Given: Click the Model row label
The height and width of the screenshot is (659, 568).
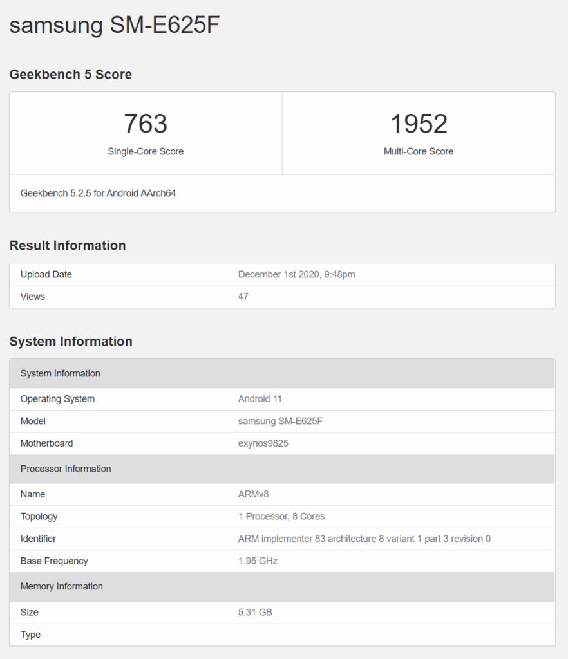Looking at the screenshot, I should tap(33, 421).
